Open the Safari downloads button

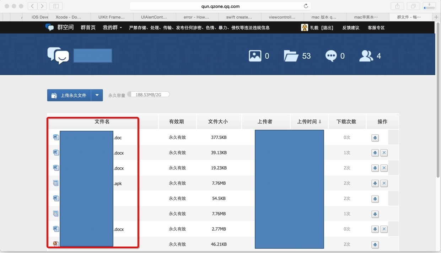(x=429, y=6)
